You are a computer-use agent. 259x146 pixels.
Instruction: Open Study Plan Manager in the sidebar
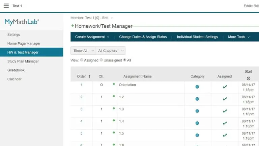[23, 61]
